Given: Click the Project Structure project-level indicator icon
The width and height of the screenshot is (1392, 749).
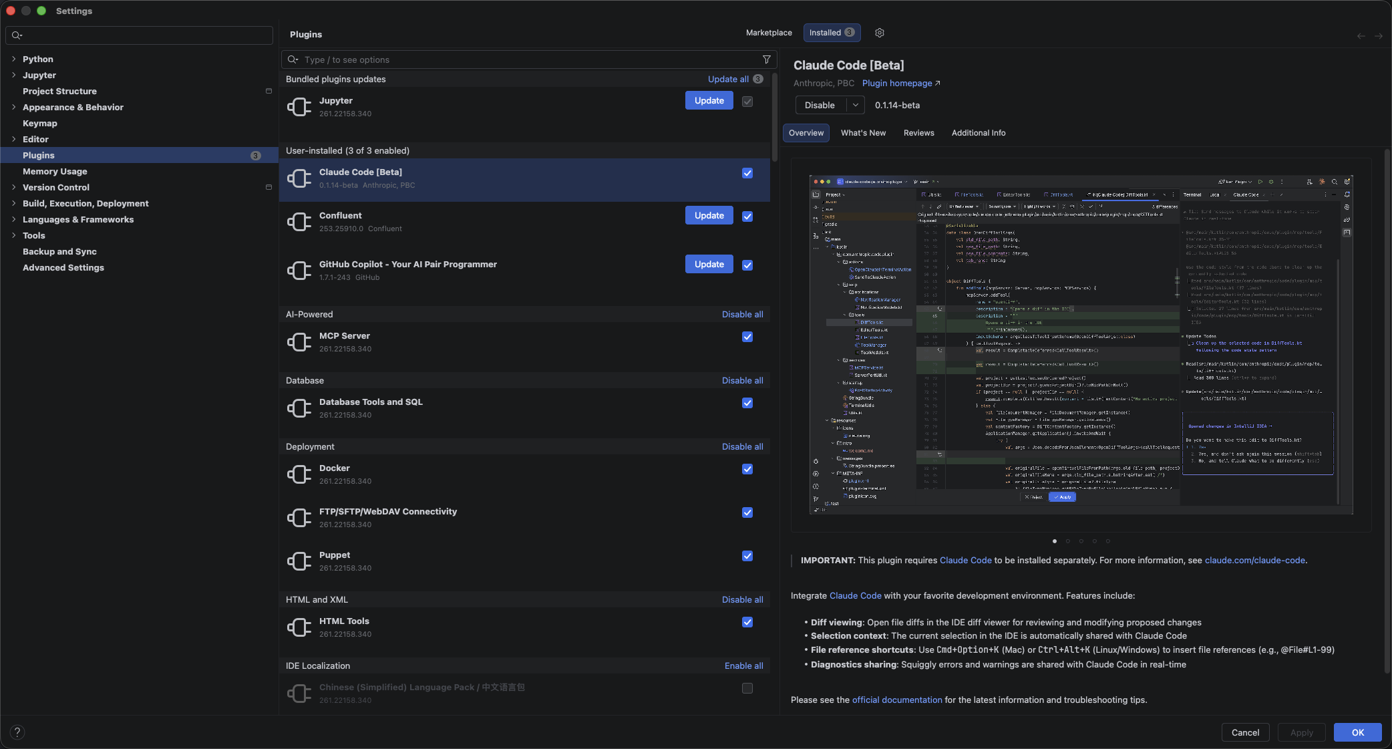Looking at the screenshot, I should 269,91.
